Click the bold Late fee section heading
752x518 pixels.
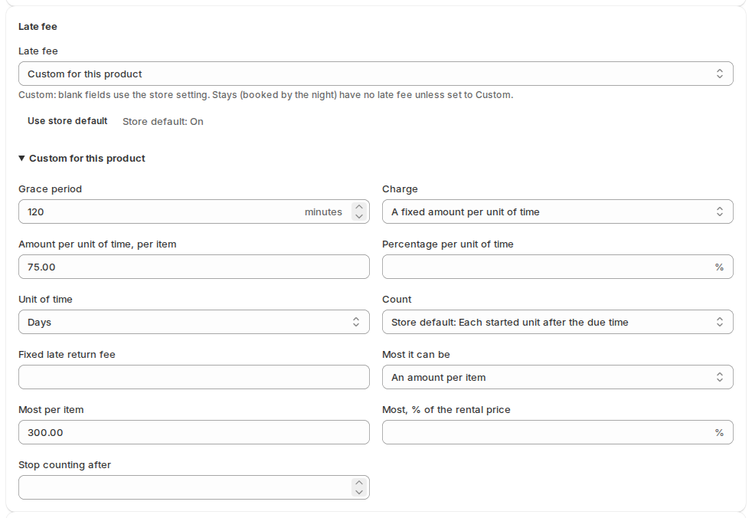(x=38, y=27)
